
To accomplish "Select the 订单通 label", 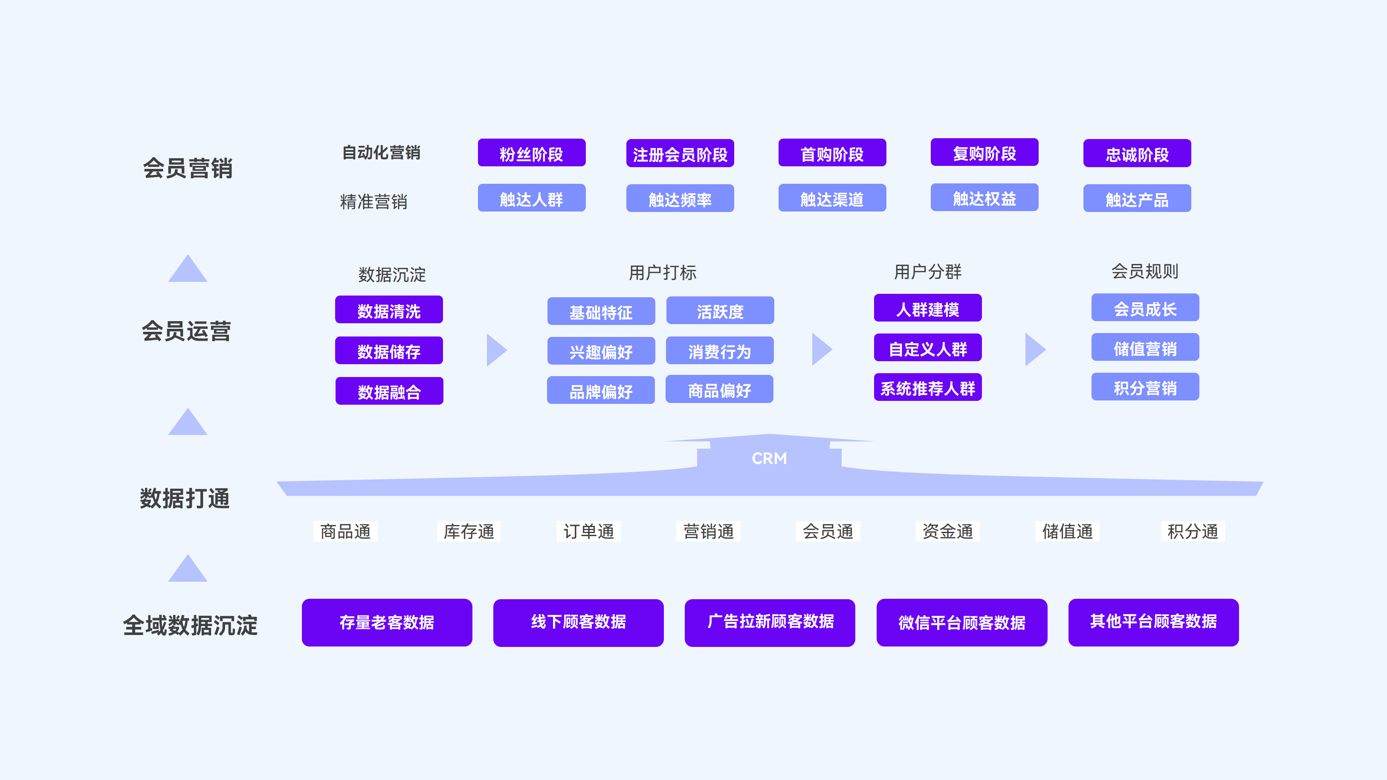I will pos(589,532).
